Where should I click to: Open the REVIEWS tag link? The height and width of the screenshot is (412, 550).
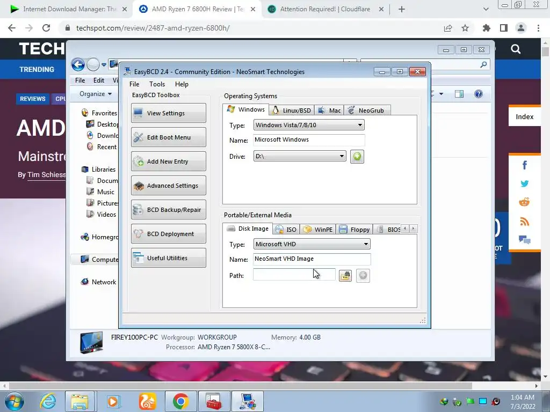coord(33,99)
